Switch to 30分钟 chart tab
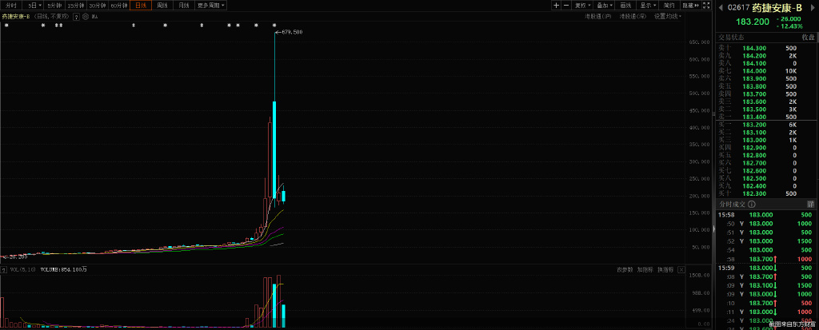 pyautogui.click(x=97, y=6)
